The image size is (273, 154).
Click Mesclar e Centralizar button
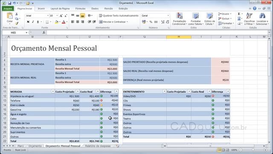point(113,22)
